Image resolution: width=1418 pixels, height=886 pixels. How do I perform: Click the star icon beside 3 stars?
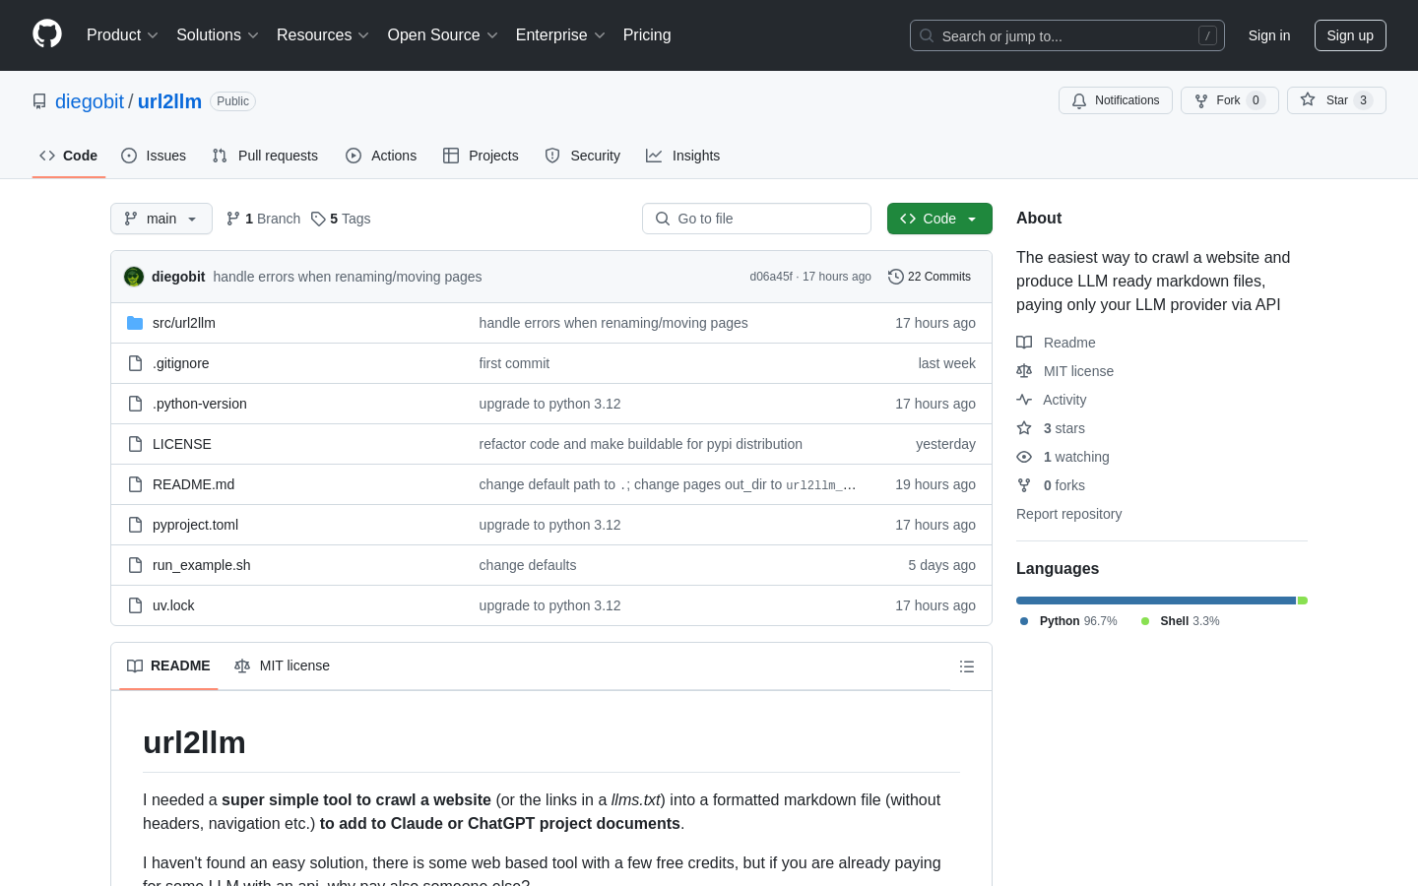point(1024,428)
